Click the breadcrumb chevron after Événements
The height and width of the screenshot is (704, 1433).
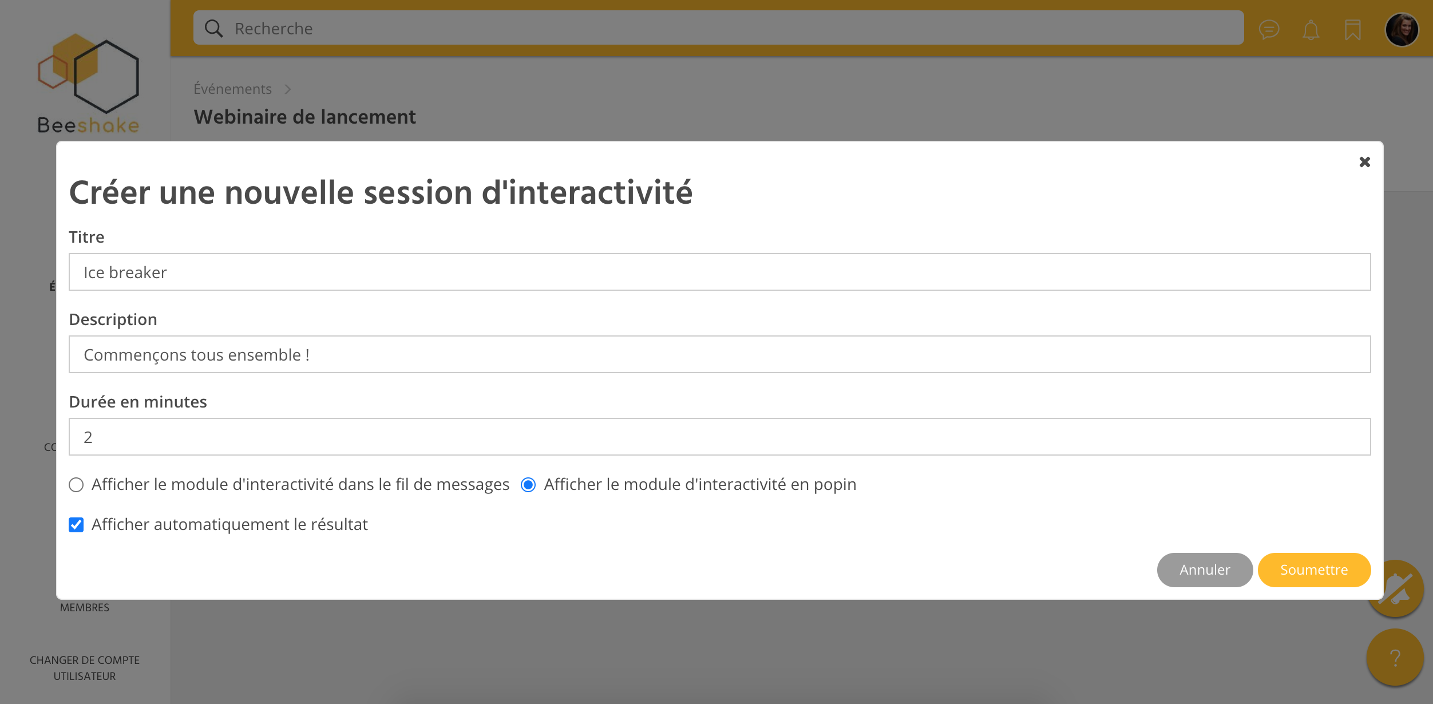(x=288, y=89)
